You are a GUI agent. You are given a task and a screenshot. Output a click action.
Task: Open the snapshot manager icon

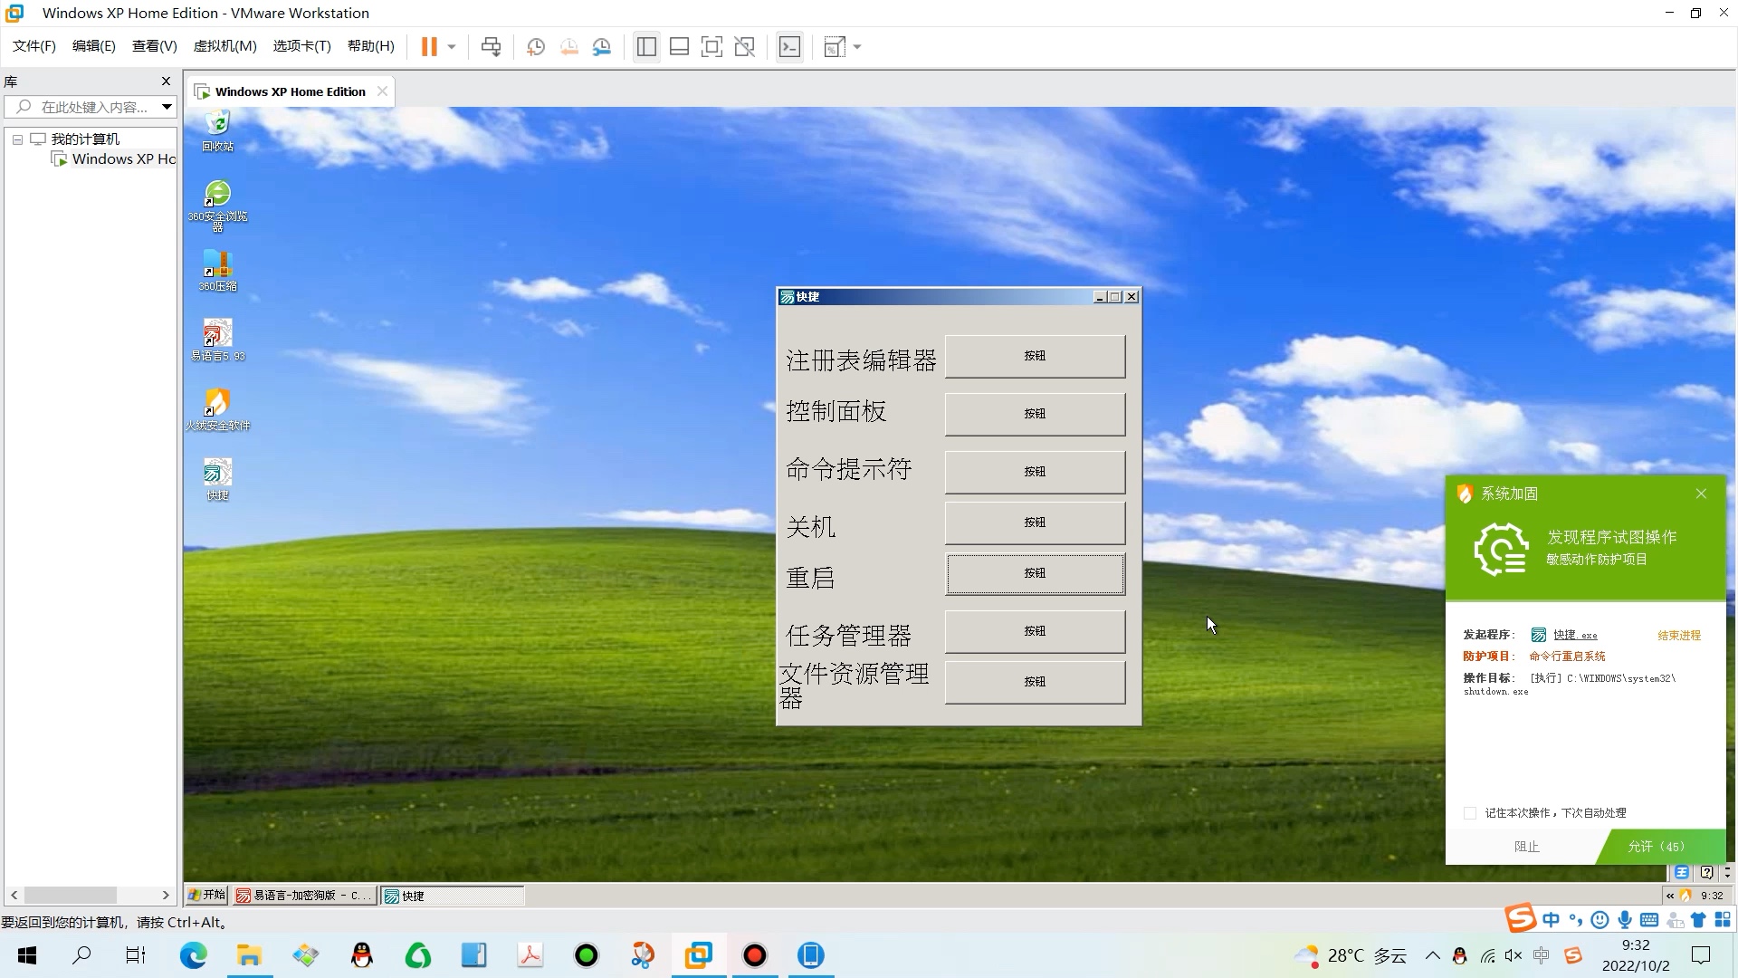tap(602, 47)
